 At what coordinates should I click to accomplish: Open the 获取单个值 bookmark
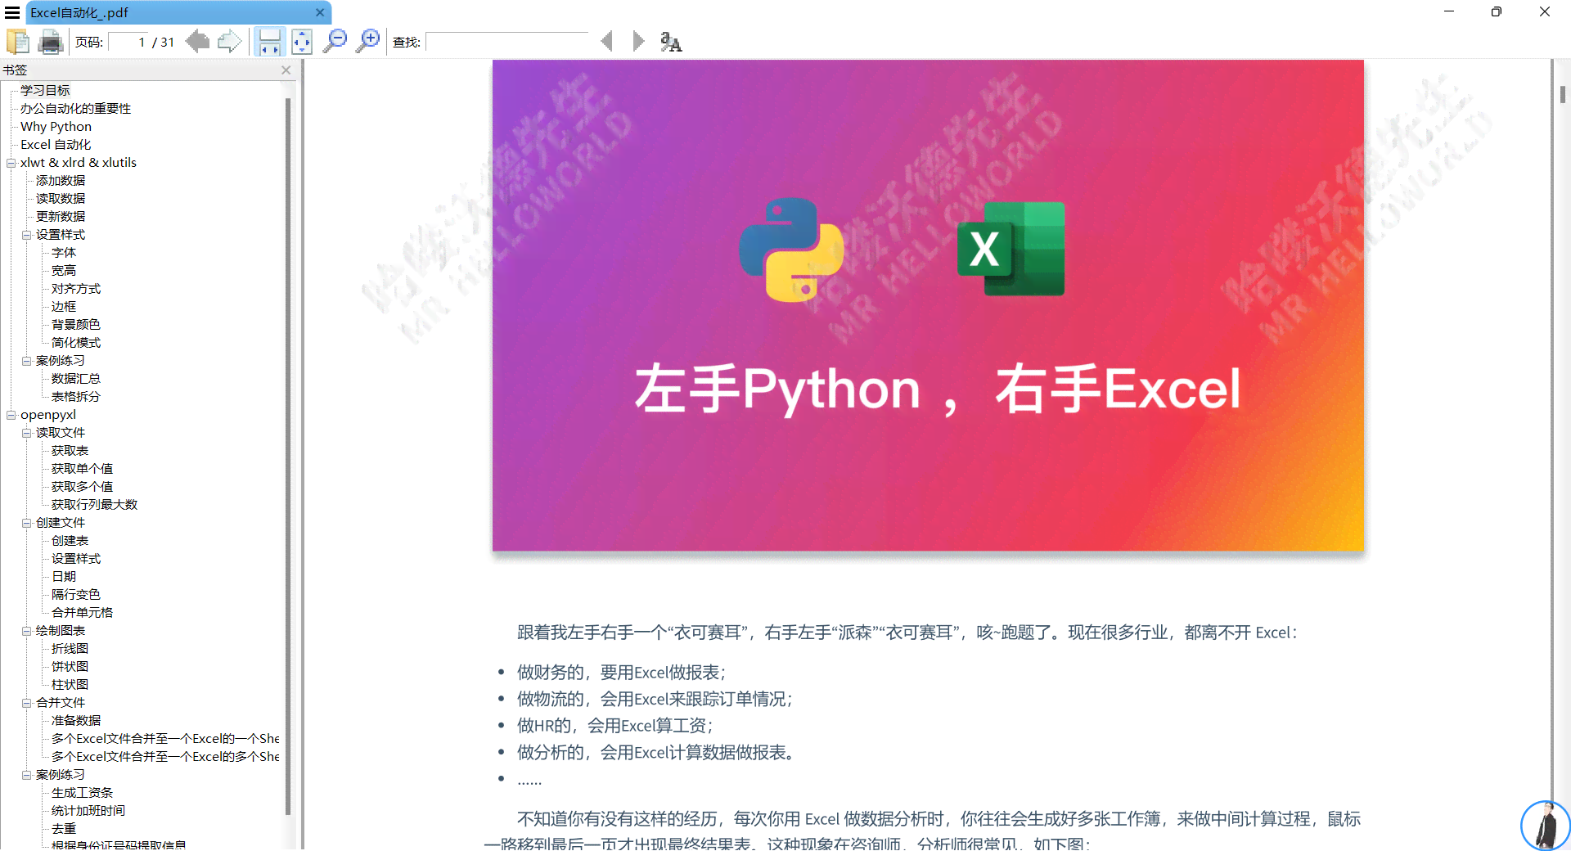82,469
